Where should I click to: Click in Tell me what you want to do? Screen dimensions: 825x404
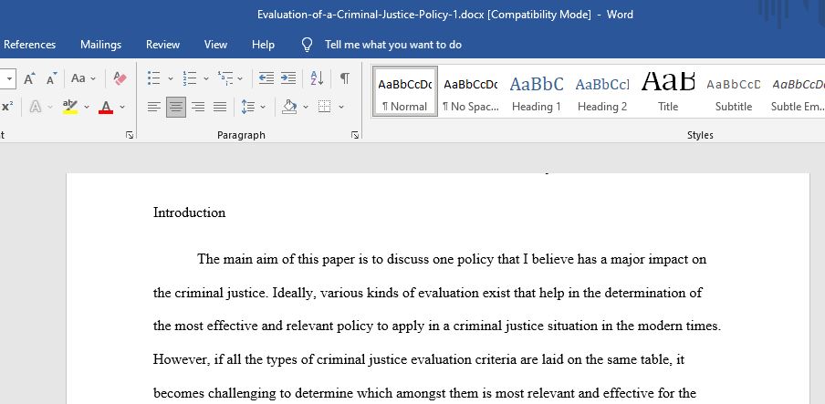pos(393,45)
